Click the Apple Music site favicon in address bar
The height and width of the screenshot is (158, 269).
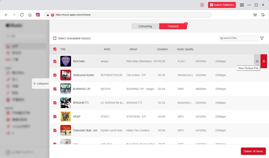(x=52, y=15)
